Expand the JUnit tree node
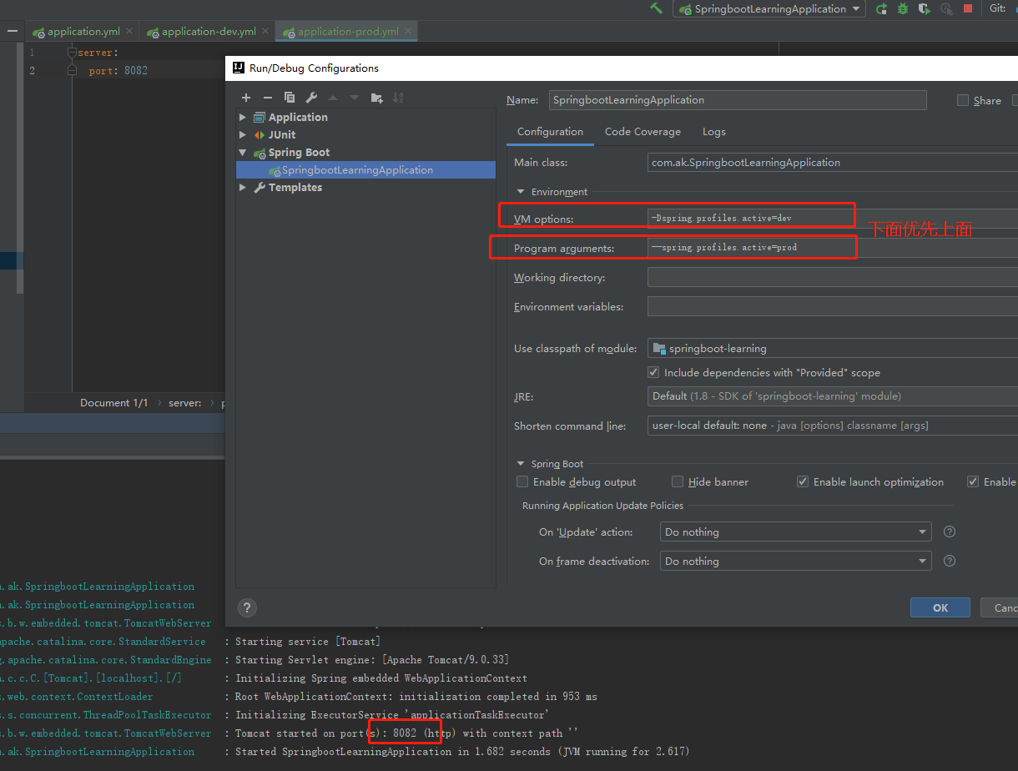 (x=243, y=134)
